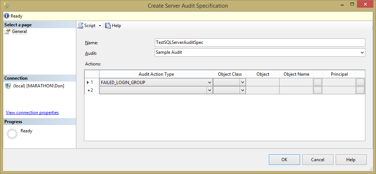Click the Ready info icon in status bar
Viewport: 376px width, 174px height.
click(6, 16)
